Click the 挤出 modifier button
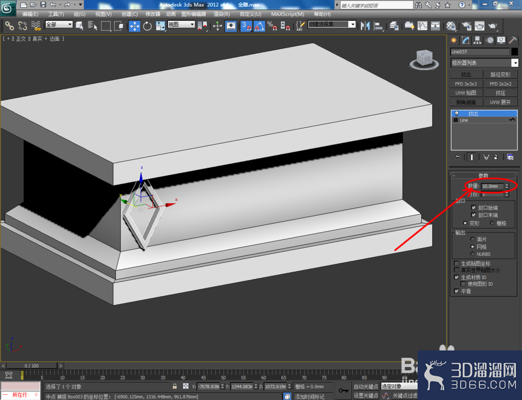This screenshot has width=522, height=400. click(466, 75)
